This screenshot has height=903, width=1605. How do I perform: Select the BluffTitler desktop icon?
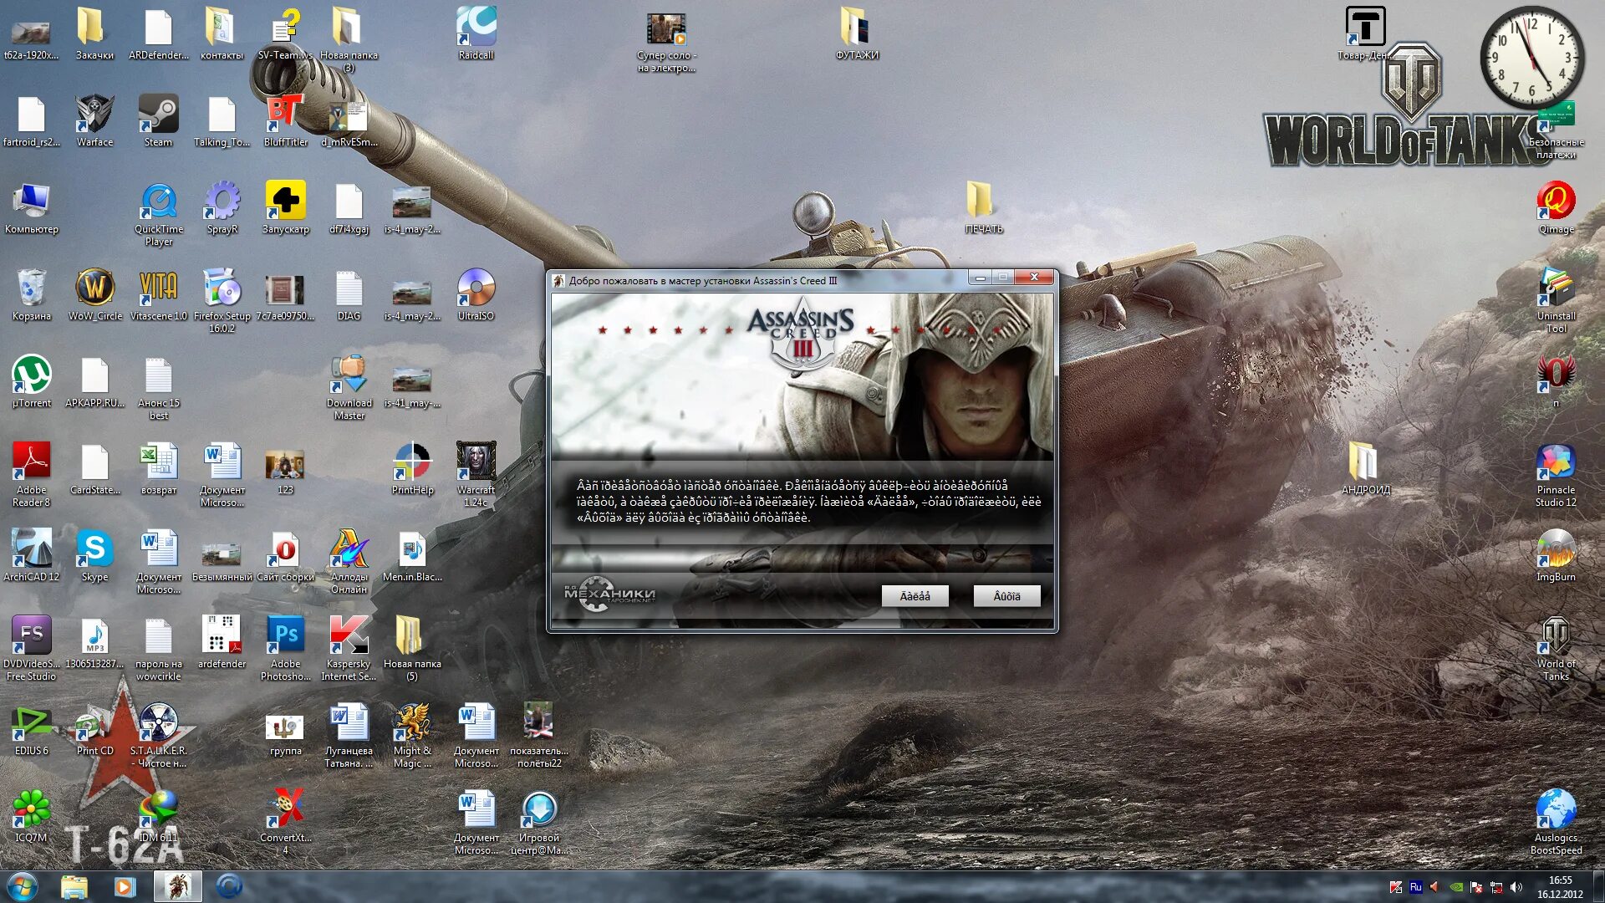pyautogui.click(x=285, y=120)
